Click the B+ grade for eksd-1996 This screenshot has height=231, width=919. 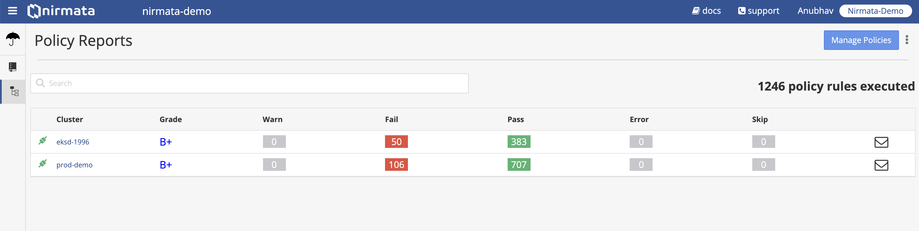tap(166, 142)
